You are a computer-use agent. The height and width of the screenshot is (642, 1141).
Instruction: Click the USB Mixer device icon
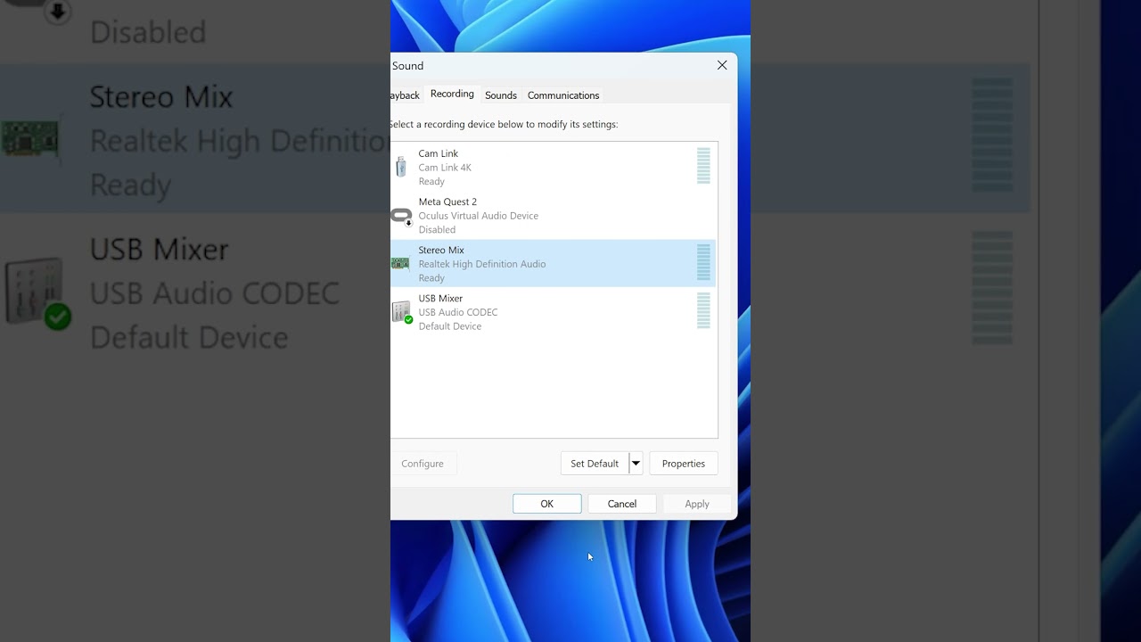tap(402, 312)
